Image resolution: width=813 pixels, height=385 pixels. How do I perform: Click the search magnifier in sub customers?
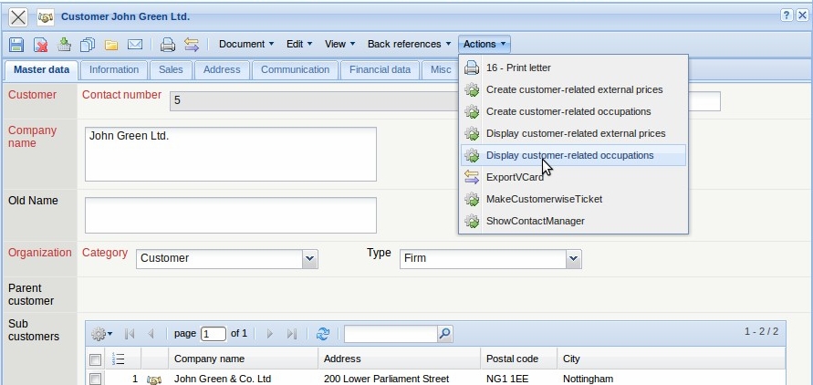(444, 334)
